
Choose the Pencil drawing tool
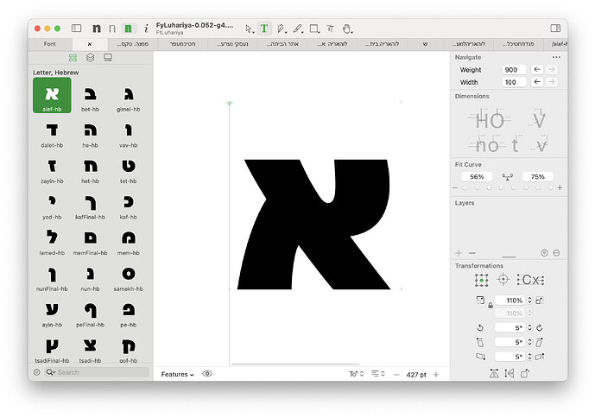(298, 28)
